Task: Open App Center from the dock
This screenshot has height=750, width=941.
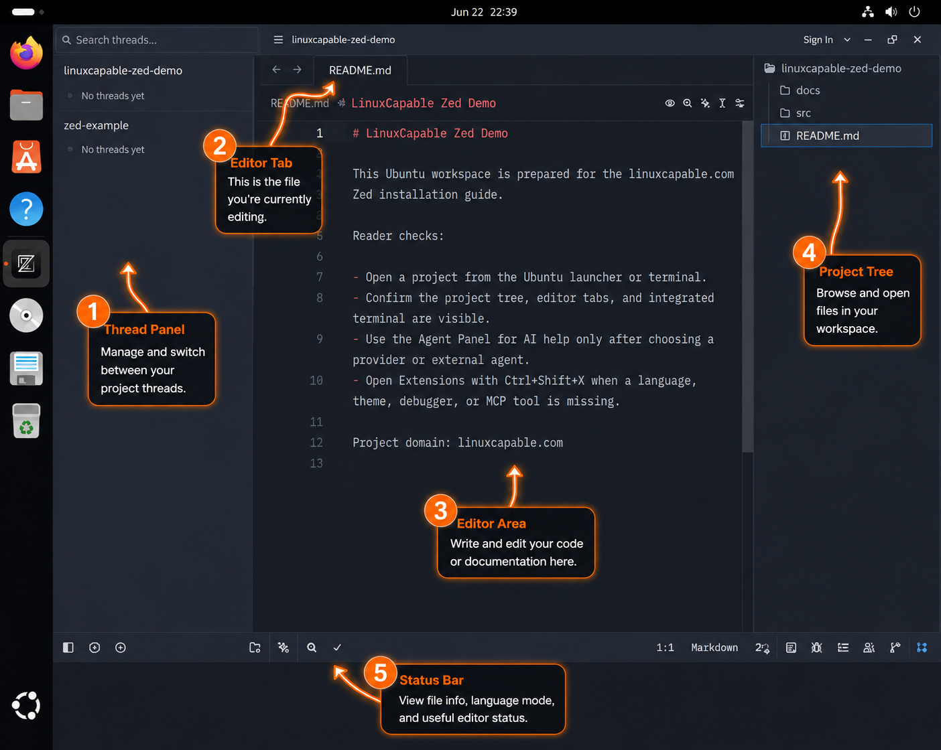Action: pos(26,157)
